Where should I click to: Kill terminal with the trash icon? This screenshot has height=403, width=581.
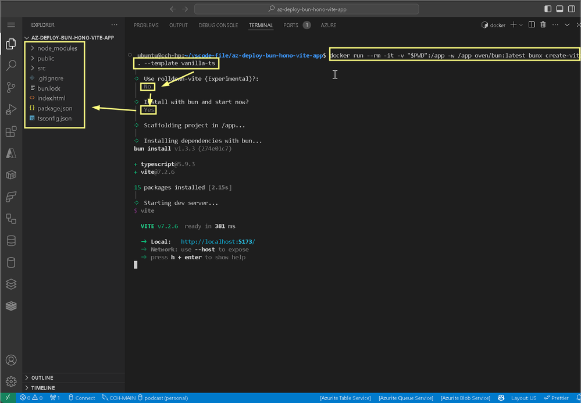(x=543, y=25)
